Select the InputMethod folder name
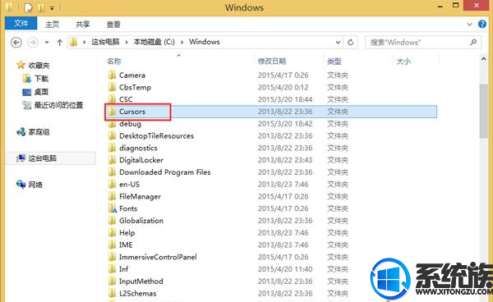 click(141, 281)
